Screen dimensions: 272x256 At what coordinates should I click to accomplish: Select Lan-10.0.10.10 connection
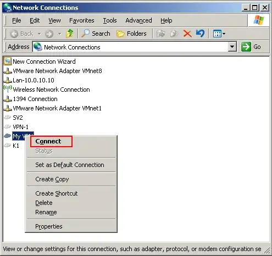(x=34, y=80)
